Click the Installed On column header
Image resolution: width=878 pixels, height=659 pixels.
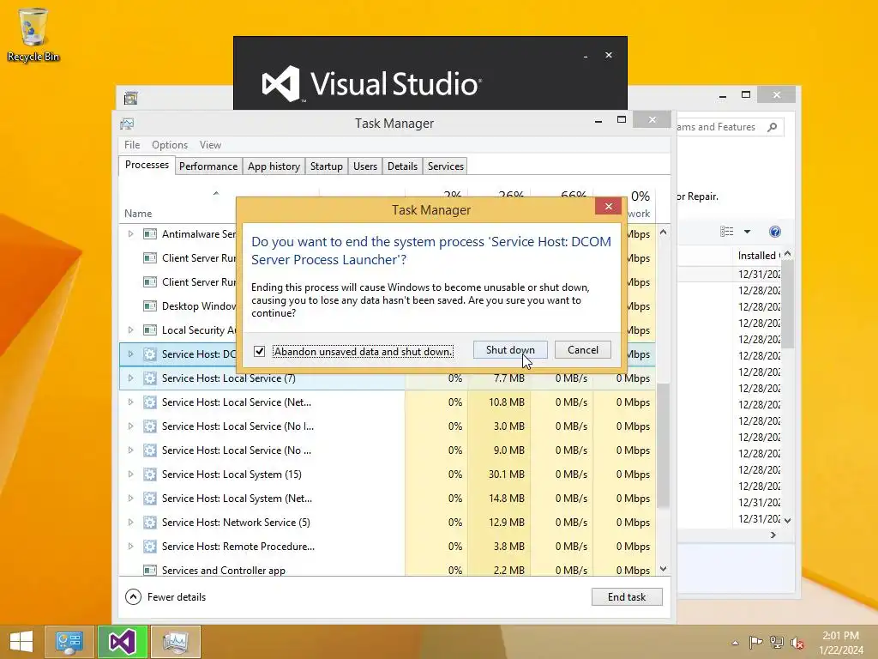click(758, 256)
